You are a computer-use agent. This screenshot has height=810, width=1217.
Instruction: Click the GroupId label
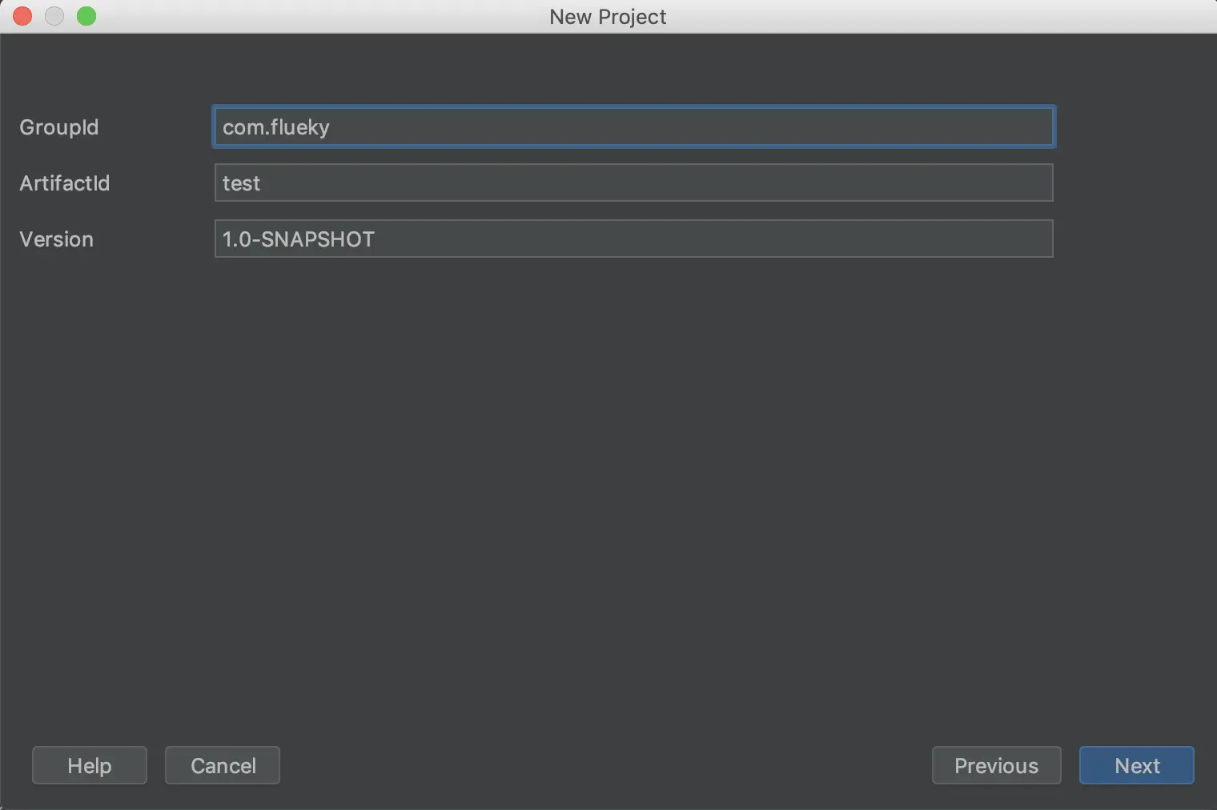59,127
